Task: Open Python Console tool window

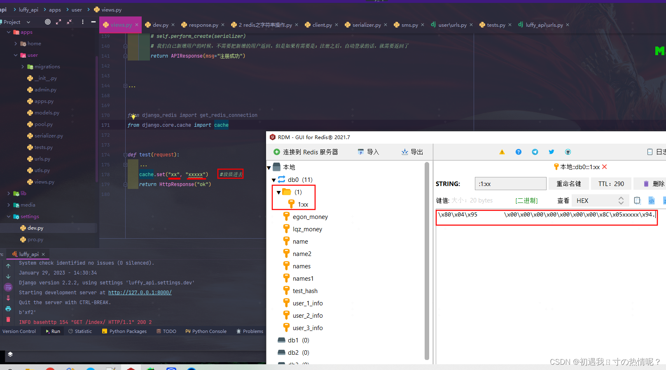Action: 206,331
